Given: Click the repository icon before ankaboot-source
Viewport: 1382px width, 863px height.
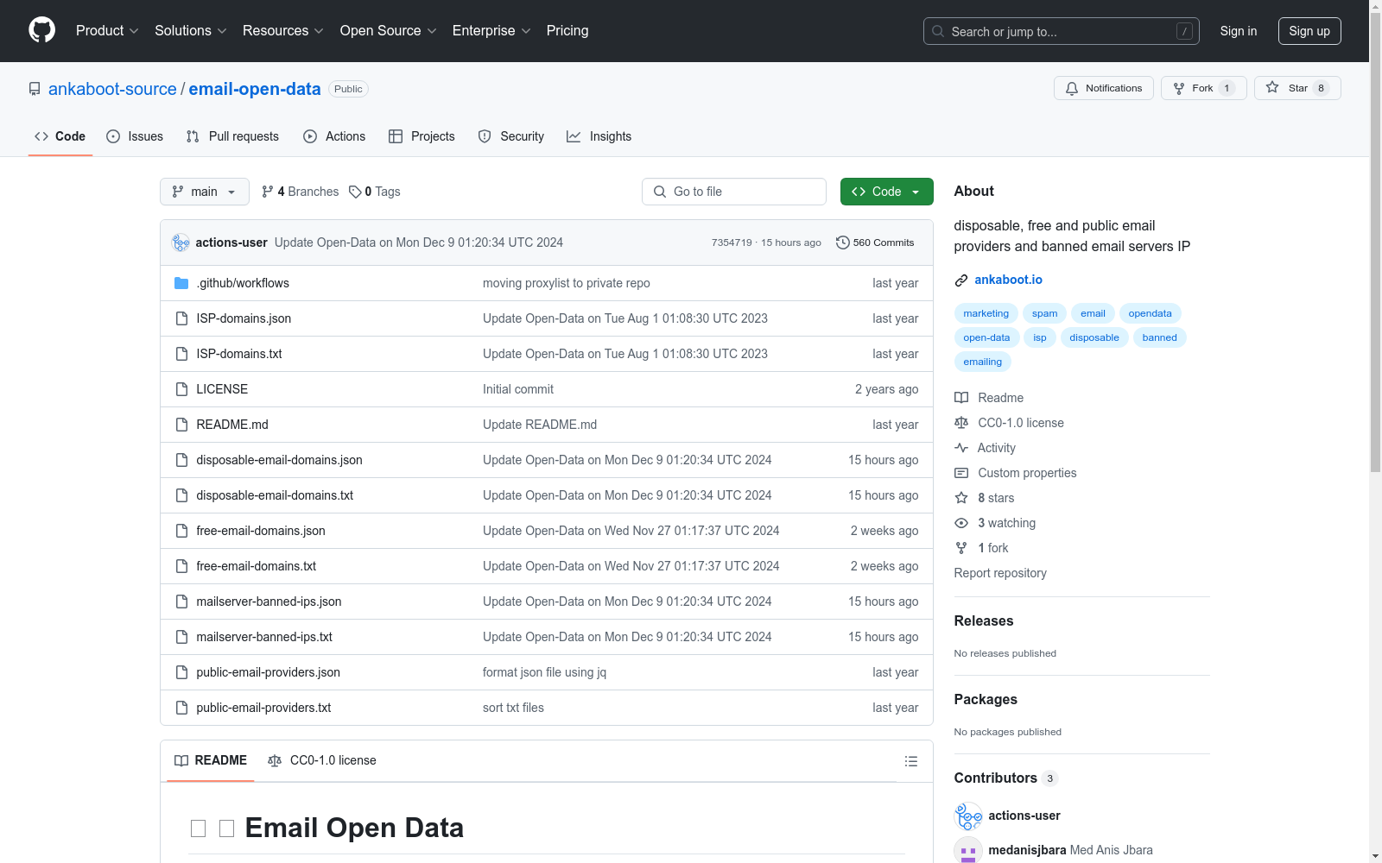Looking at the screenshot, I should pyautogui.click(x=35, y=89).
